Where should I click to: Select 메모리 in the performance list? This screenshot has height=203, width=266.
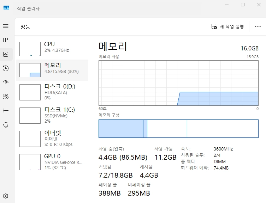[x=52, y=70]
